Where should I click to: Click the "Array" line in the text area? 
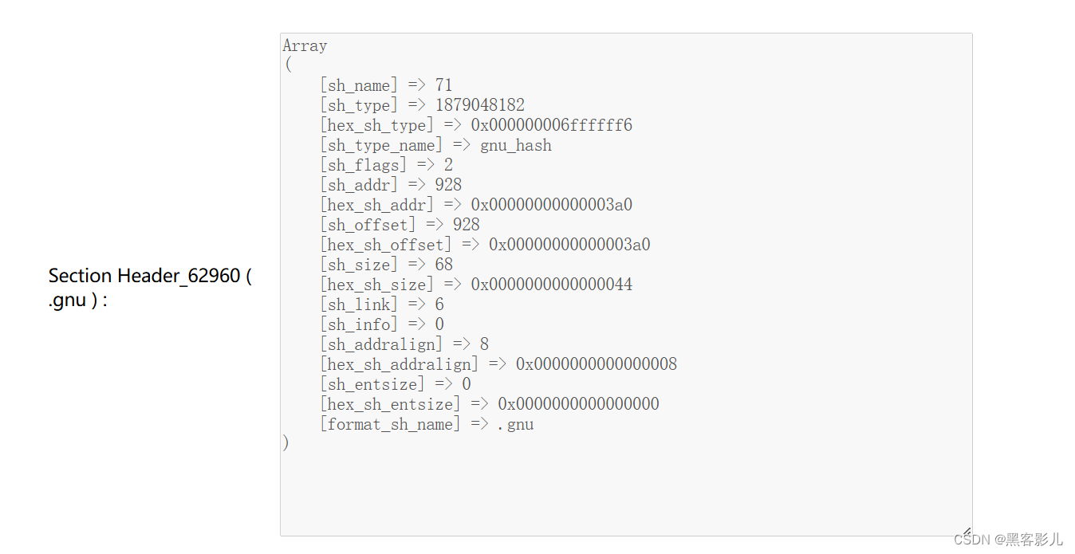click(305, 46)
